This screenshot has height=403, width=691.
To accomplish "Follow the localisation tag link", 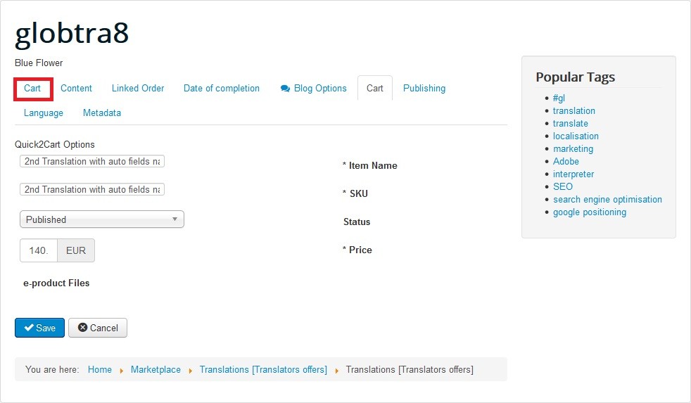I will pyautogui.click(x=576, y=136).
